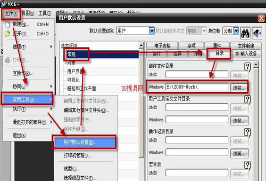
Task: Click help icon for 操作记录目录
Action: tap(248, 132)
